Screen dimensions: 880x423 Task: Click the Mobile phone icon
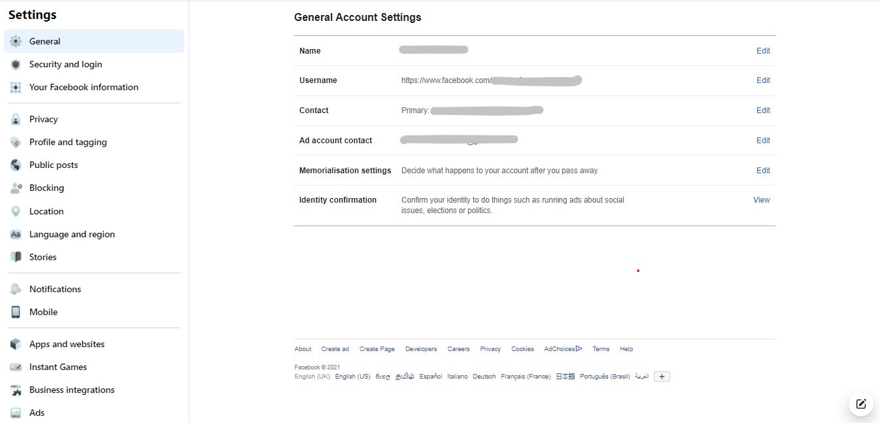pyautogui.click(x=16, y=312)
